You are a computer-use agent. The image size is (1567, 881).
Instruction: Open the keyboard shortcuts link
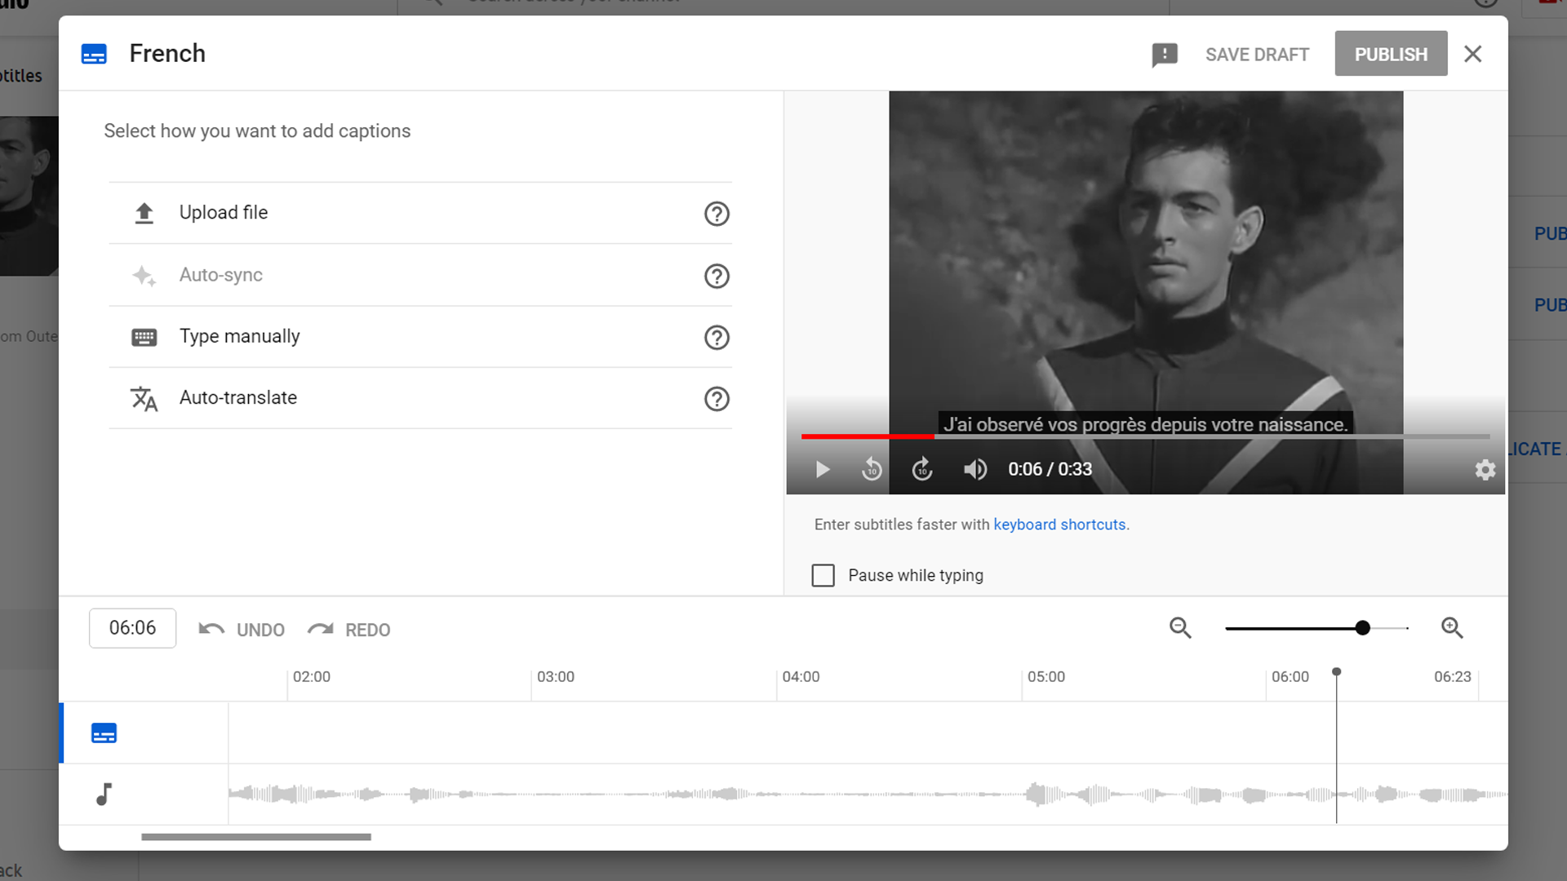1060,525
